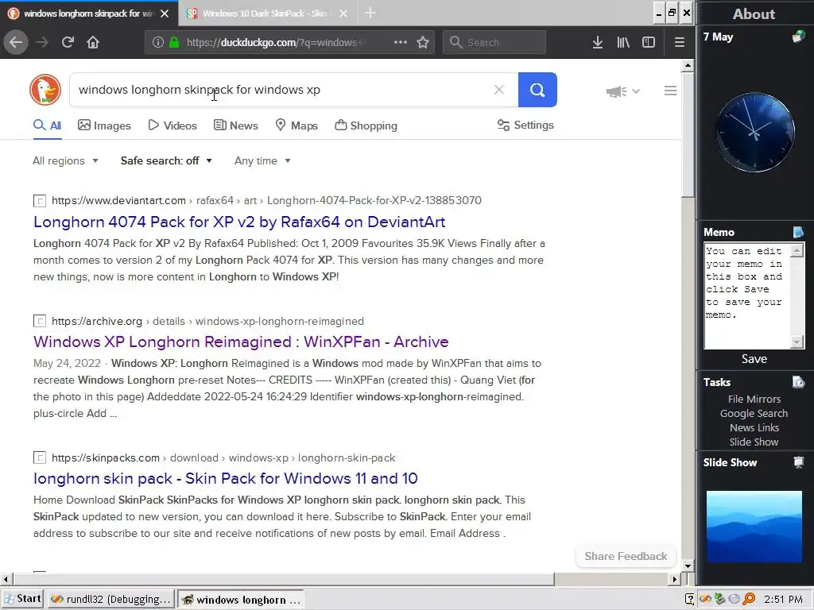Click the globe icon next to 7 May
This screenshot has height=610, width=814.
pos(798,37)
